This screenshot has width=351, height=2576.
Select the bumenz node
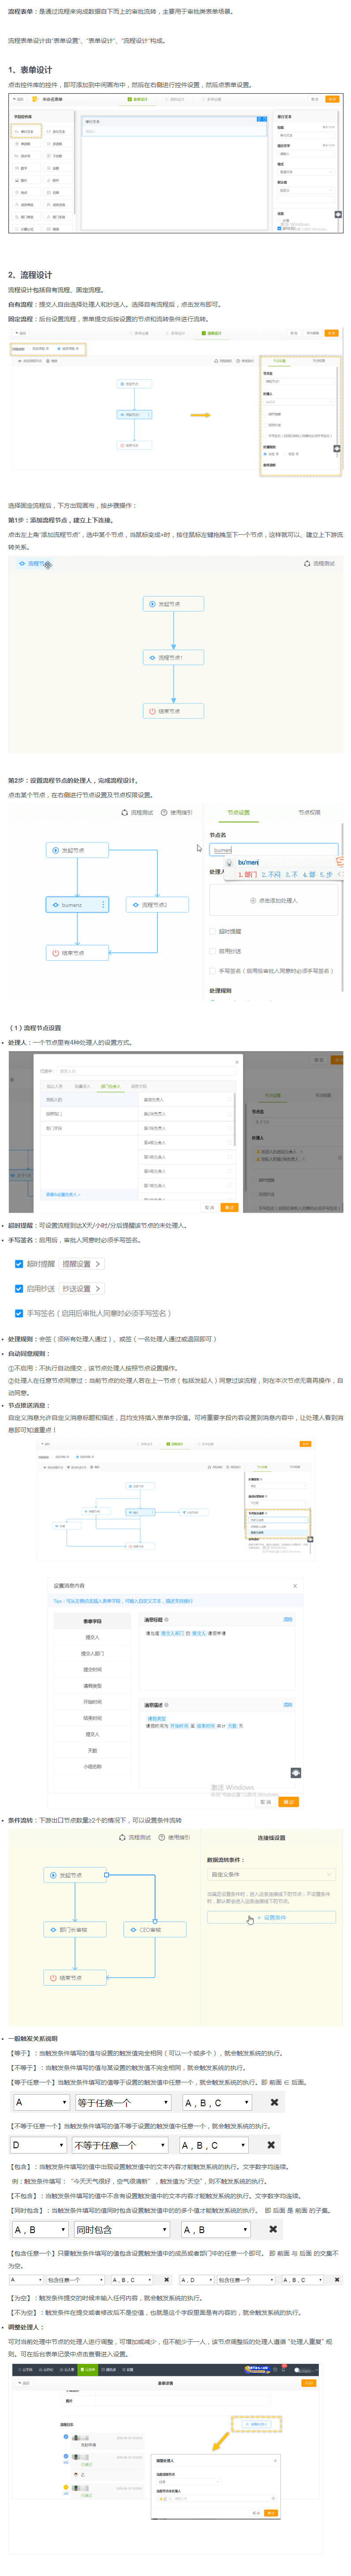pyautogui.click(x=77, y=904)
